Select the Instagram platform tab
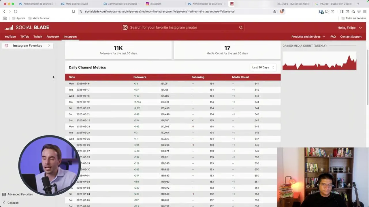 (70, 37)
